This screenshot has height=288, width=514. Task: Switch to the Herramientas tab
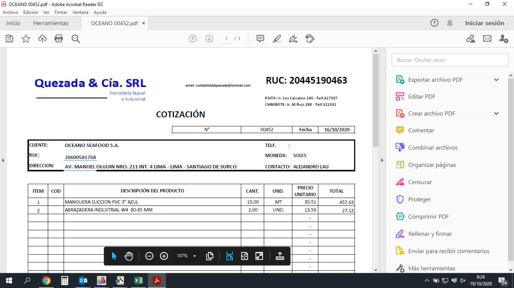click(x=51, y=23)
